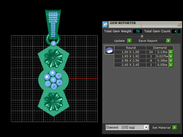Image resolution: width=183 pixels, height=137 pixels.
Task: Select the lower flower ornament on pendant
Action: tap(53, 102)
